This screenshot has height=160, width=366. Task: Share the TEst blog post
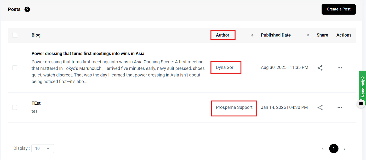pos(320,107)
